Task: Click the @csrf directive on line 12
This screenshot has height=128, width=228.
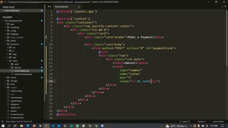Action: (x=103, y=52)
